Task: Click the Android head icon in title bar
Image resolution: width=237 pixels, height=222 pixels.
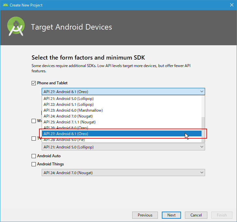Action: click(x=6, y=5)
